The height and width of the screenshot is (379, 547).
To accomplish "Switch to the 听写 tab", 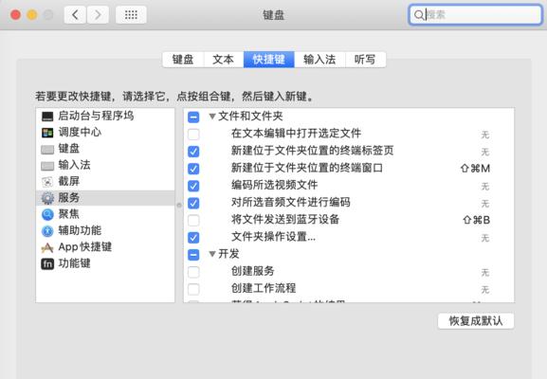I will click(365, 60).
